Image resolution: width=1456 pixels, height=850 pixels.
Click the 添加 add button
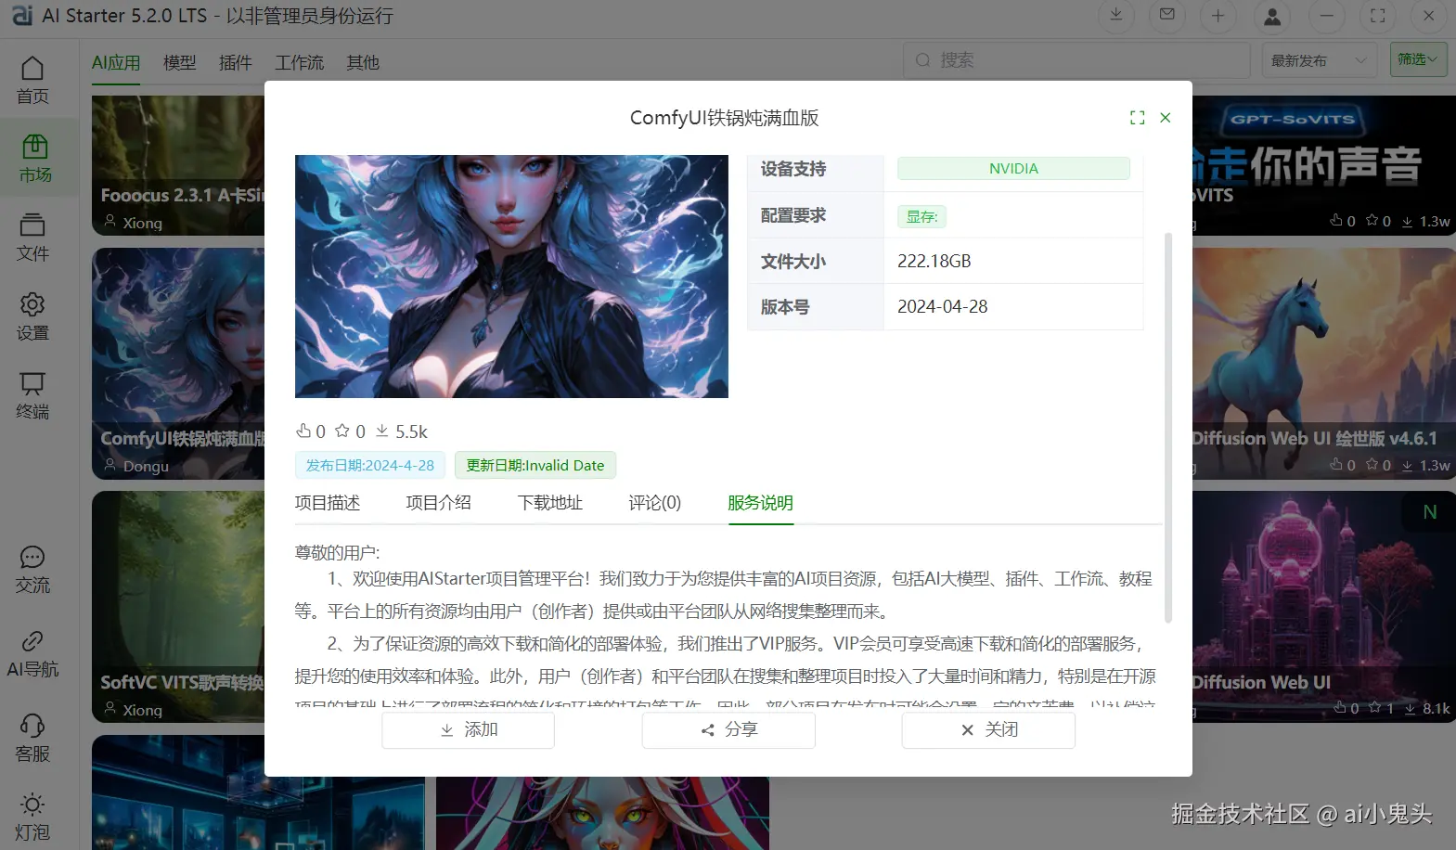[469, 730]
